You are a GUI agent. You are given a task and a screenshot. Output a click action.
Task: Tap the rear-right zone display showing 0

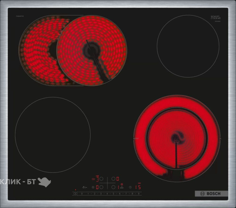point(118,179)
